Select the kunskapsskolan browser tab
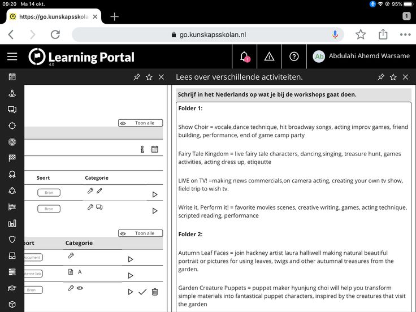 click(54, 16)
